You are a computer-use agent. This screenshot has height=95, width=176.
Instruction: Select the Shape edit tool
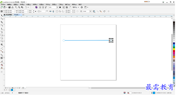(x=2, y=19)
